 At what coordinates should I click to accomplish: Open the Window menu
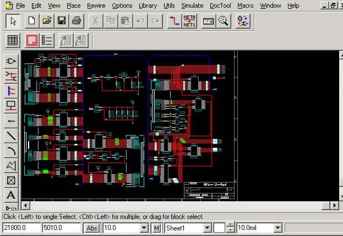pos(270,6)
